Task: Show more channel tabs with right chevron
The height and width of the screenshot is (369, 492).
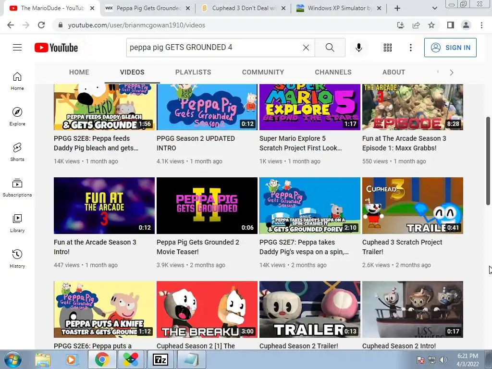Action: coord(452,73)
